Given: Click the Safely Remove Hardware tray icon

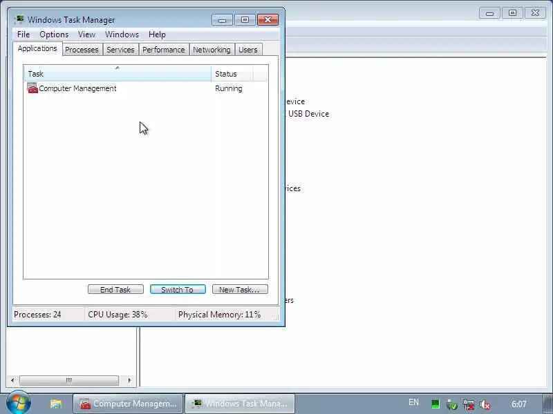Looking at the screenshot, I should 452,404.
